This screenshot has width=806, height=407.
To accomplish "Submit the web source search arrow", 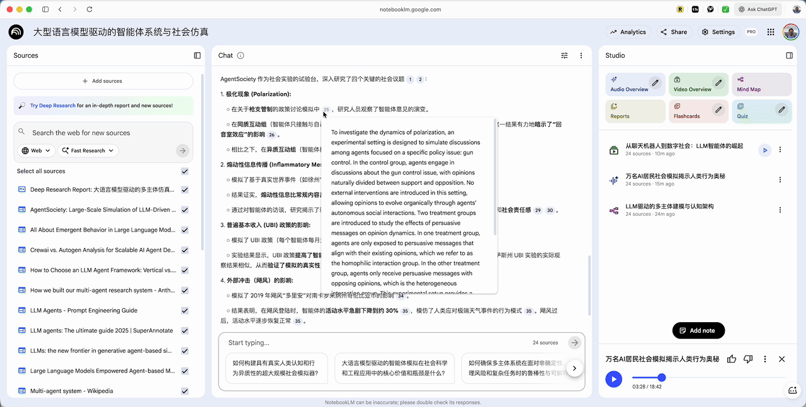I will tap(183, 150).
